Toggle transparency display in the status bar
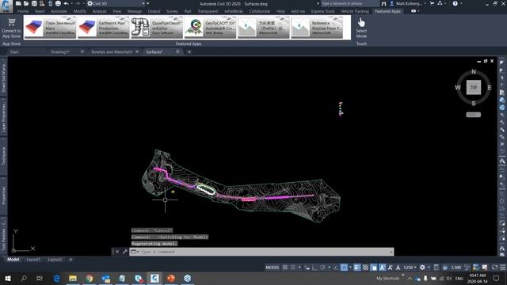507x285 pixels. click(365, 268)
